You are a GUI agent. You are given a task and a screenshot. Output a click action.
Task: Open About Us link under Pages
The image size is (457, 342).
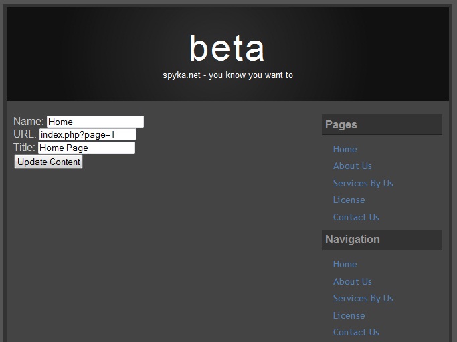(x=353, y=166)
